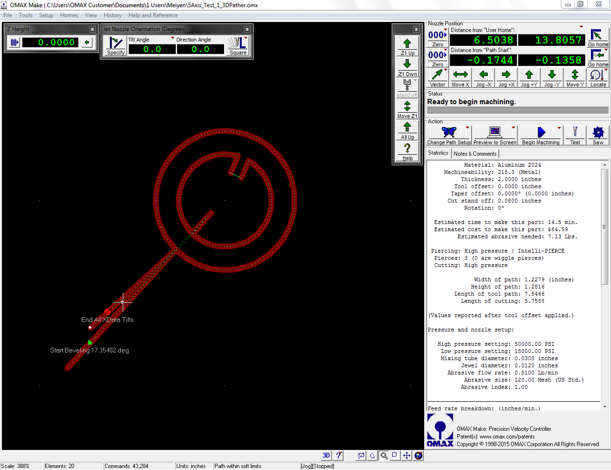Select the pan view crosshair tool
The image size is (611, 470).
407,456
